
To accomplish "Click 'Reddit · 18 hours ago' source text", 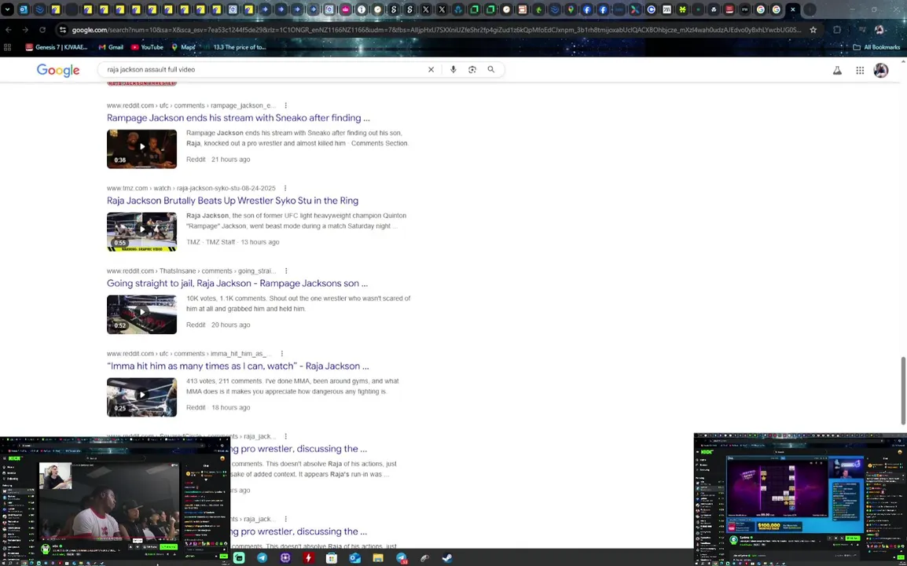I will coord(218,408).
